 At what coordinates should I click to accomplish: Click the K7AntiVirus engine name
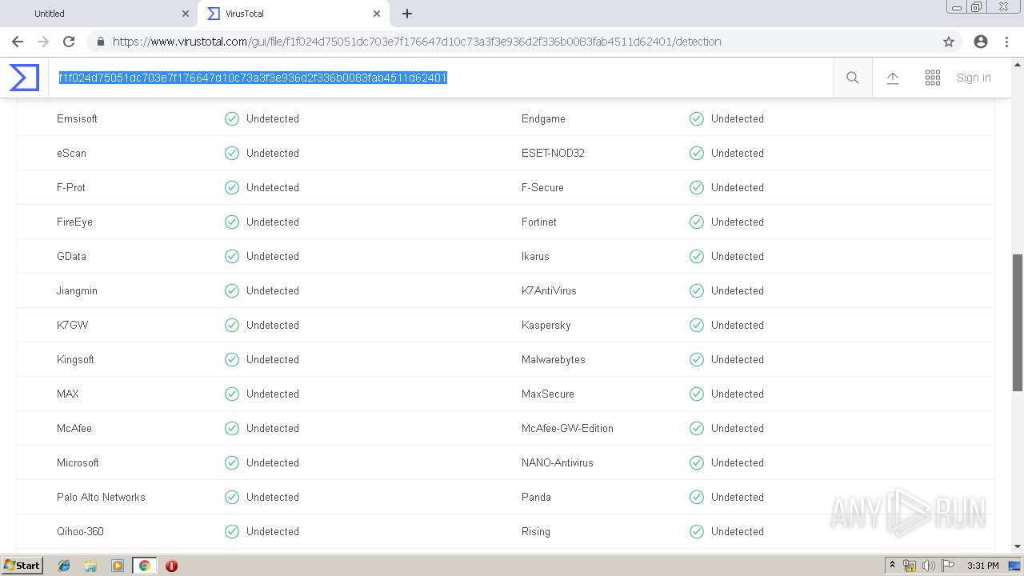[549, 290]
